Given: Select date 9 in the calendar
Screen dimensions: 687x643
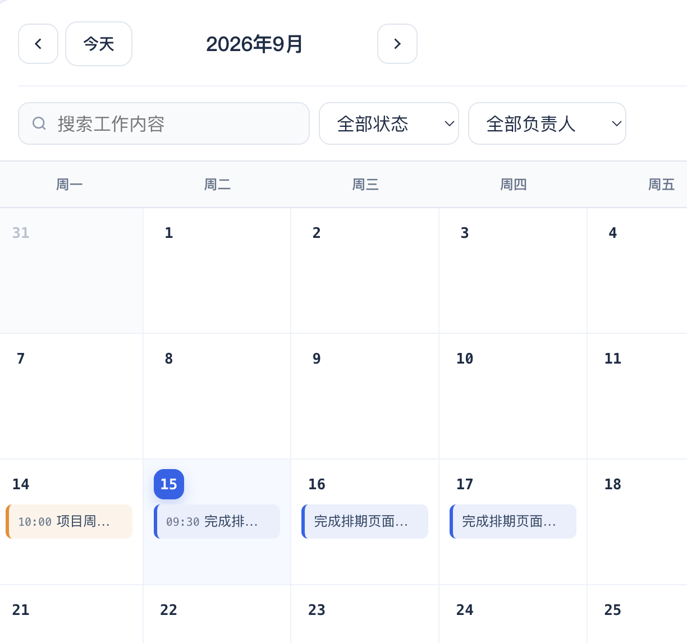Looking at the screenshot, I should point(317,359).
